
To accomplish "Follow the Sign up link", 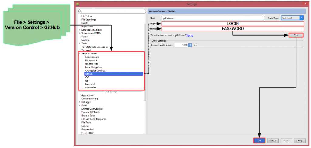I will click(190, 35).
